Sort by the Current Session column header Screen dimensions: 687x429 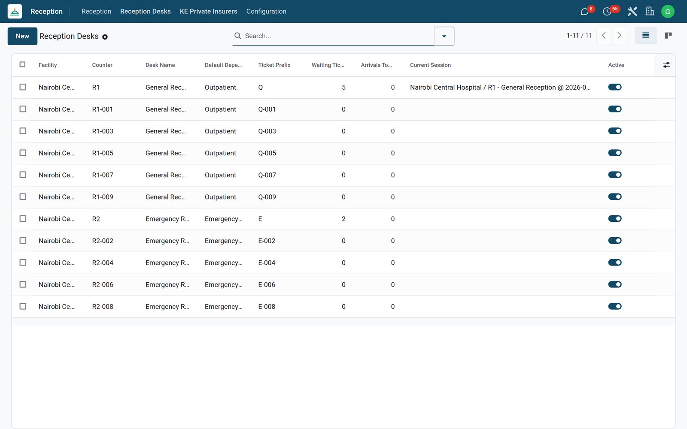click(x=430, y=65)
